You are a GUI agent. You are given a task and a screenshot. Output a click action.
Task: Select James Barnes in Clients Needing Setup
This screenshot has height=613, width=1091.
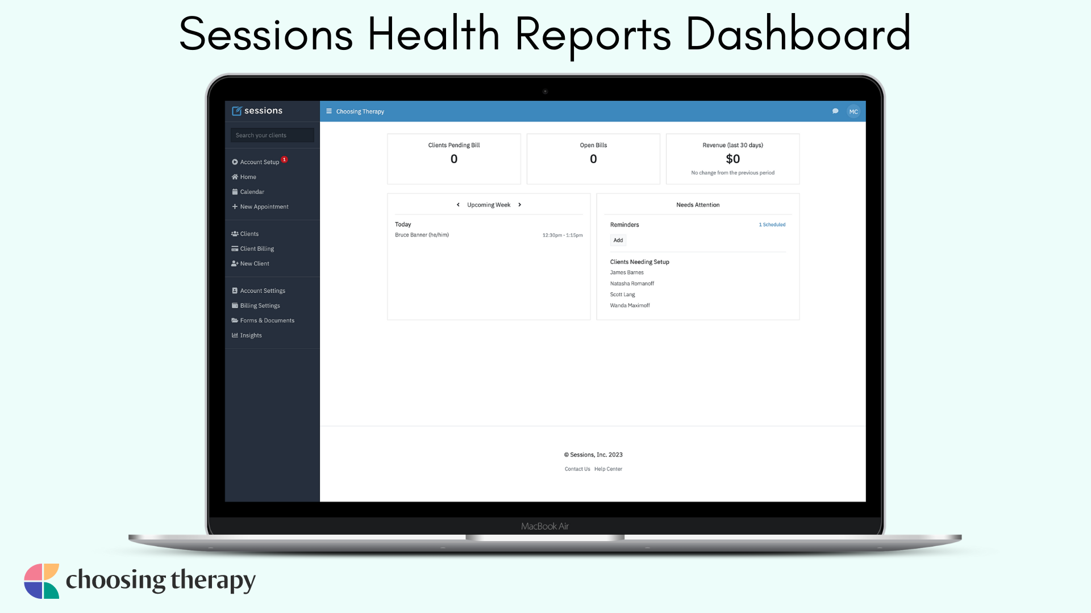tap(627, 272)
